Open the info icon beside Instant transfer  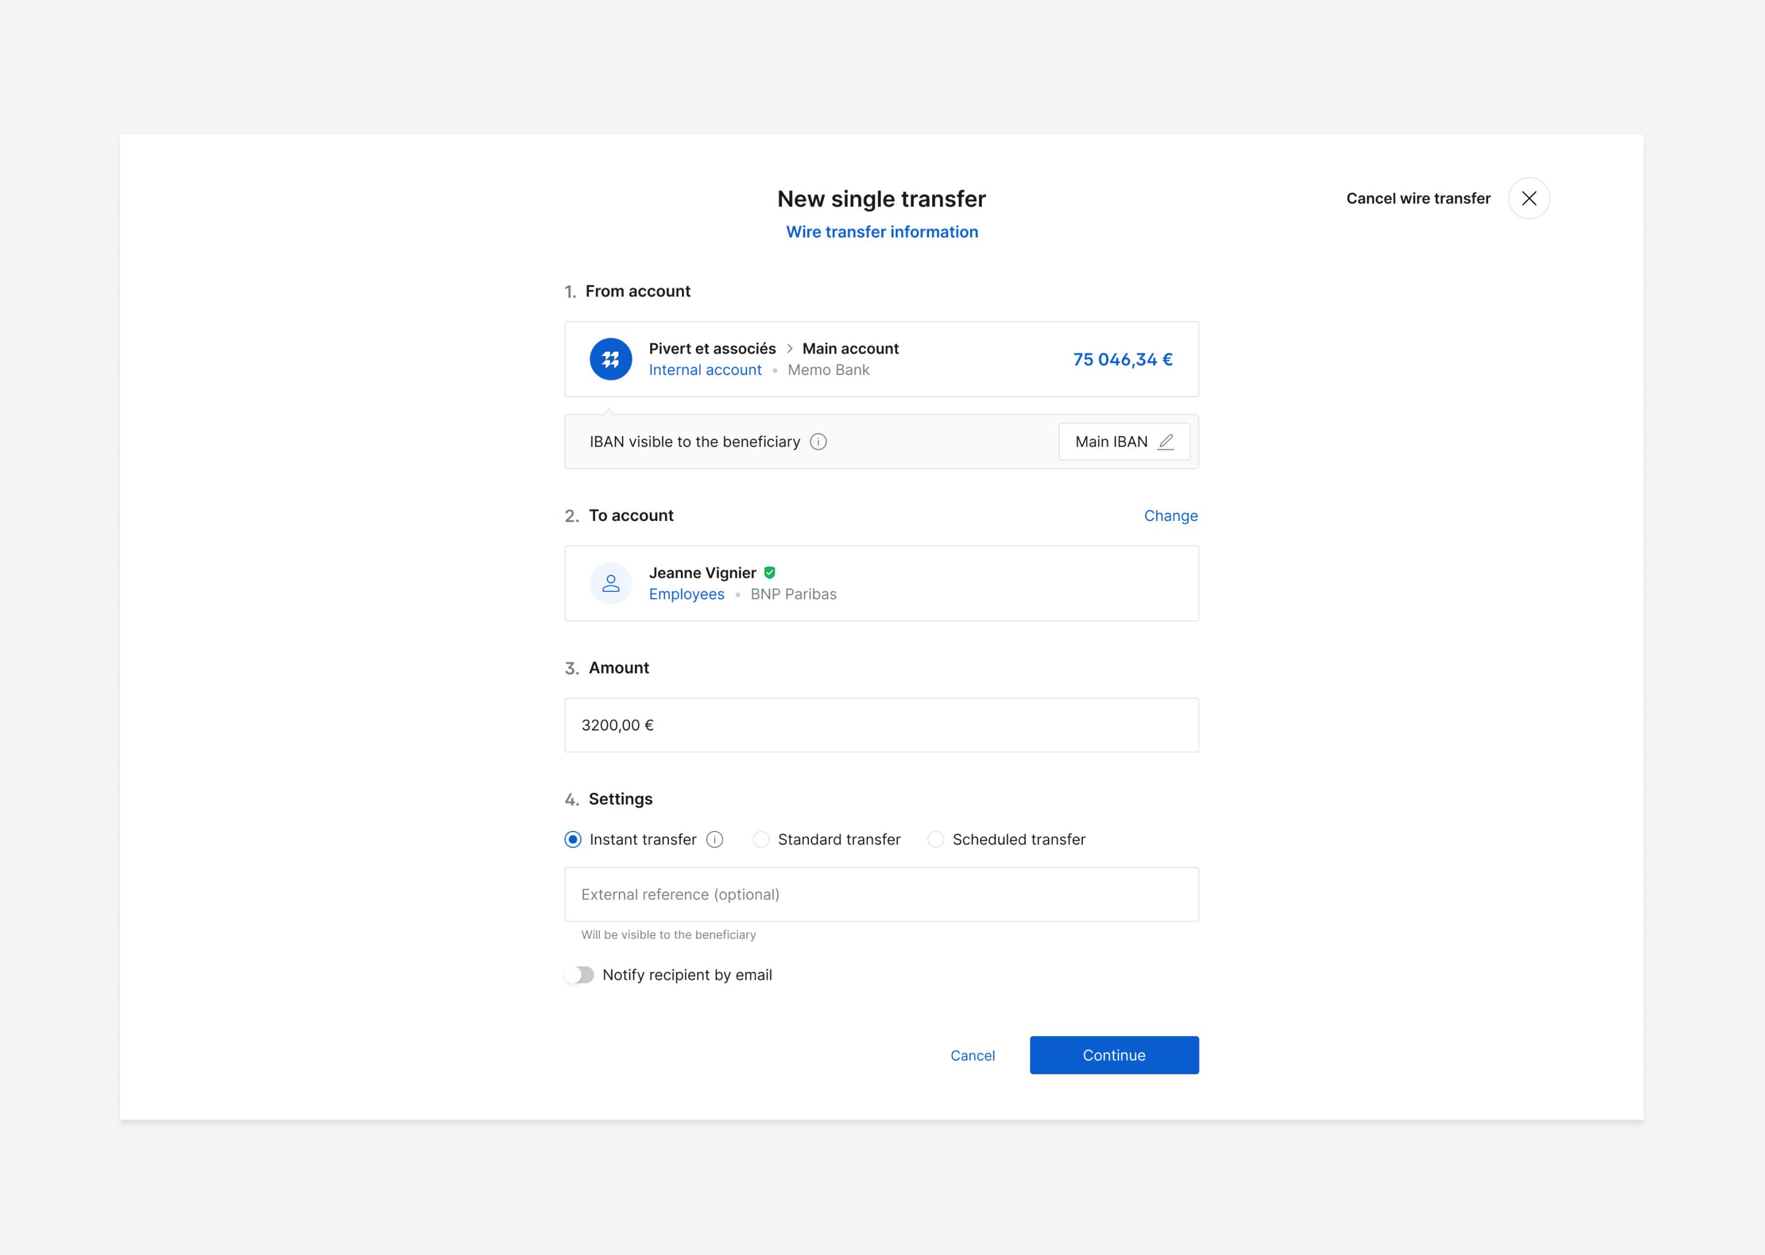pos(716,840)
